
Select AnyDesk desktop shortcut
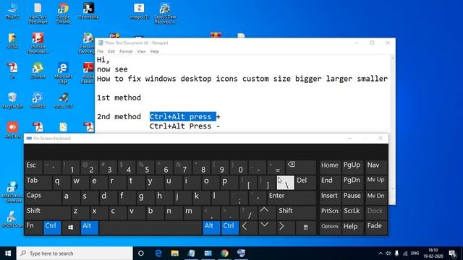coord(12,130)
